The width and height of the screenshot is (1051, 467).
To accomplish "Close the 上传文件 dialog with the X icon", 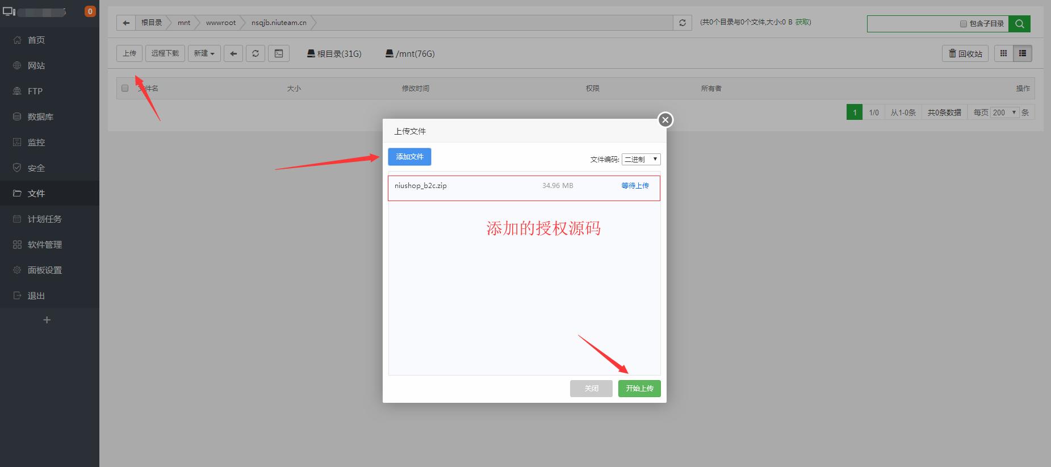I will point(665,120).
